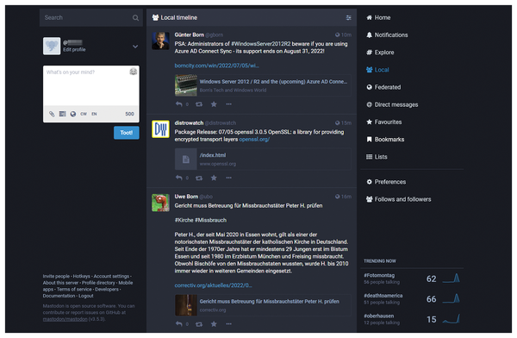
Task: Open the Profile directory link
Action: pyautogui.click(x=98, y=283)
